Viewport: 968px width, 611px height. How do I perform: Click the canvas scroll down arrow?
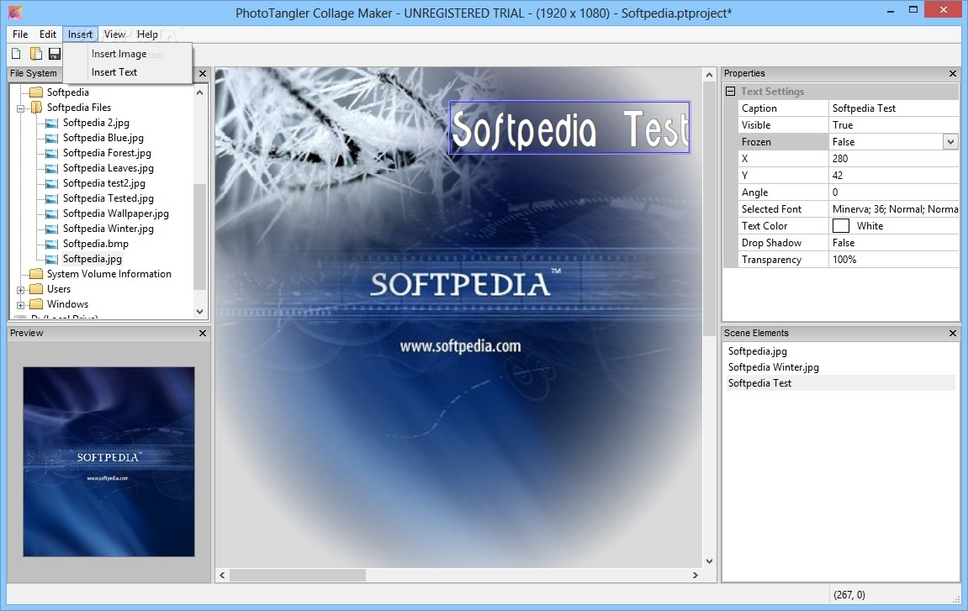click(709, 561)
